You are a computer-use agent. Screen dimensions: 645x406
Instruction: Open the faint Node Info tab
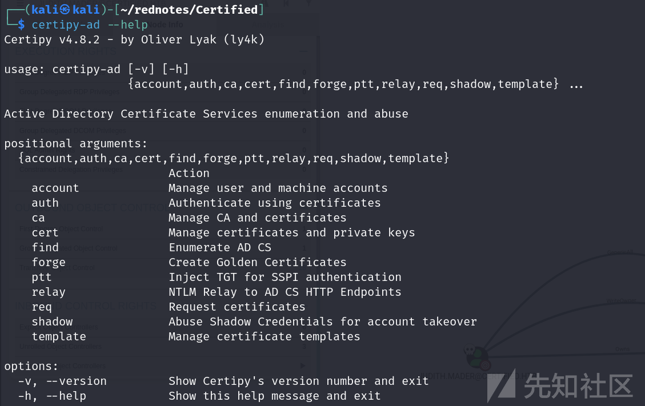pyautogui.click(x=165, y=25)
